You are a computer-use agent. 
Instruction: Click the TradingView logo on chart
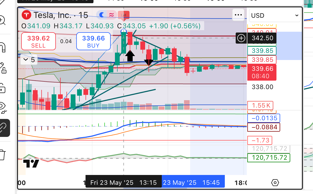(31, 164)
